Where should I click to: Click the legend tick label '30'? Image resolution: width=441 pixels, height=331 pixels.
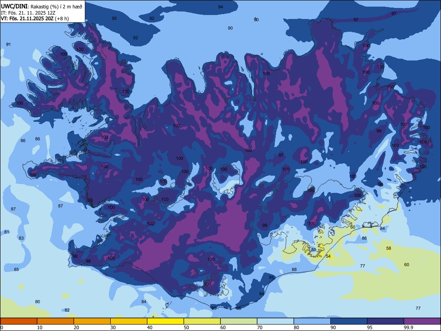click(113, 327)
